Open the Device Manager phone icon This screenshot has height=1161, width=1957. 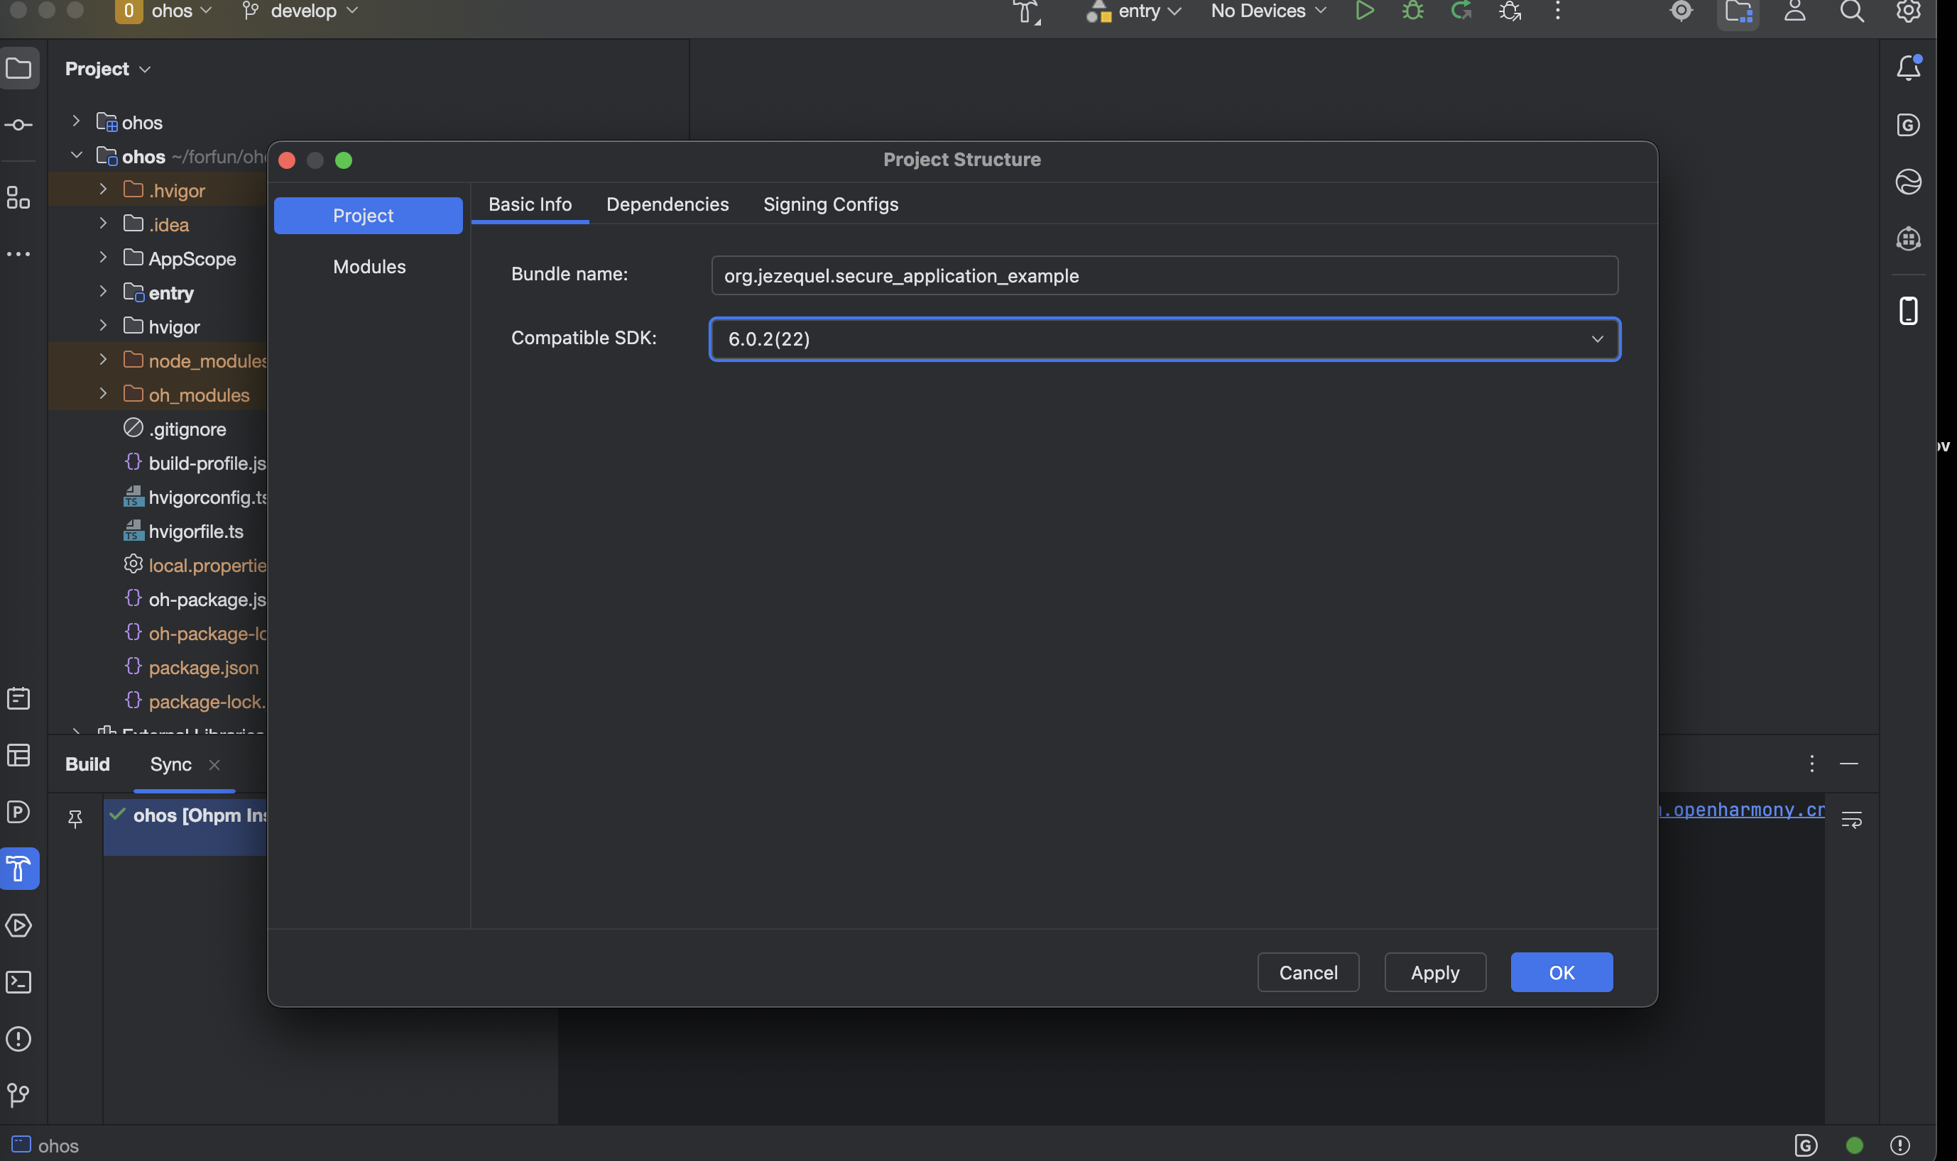click(1909, 311)
